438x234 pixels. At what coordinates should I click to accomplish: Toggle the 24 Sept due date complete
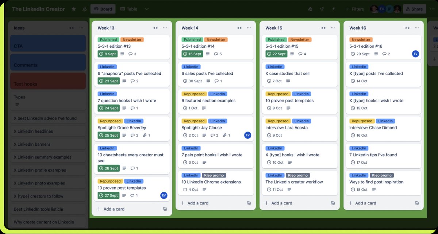point(108,108)
